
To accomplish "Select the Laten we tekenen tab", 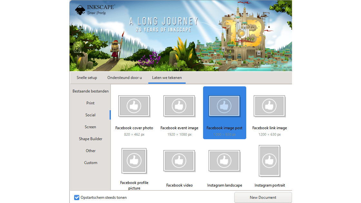I will (x=167, y=78).
